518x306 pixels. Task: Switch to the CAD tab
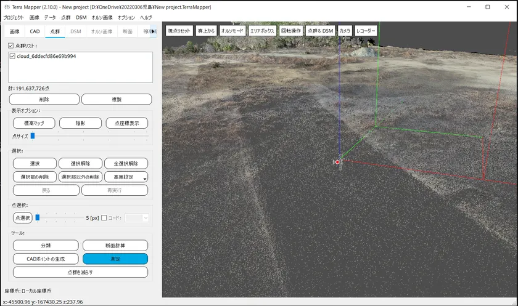pos(35,31)
